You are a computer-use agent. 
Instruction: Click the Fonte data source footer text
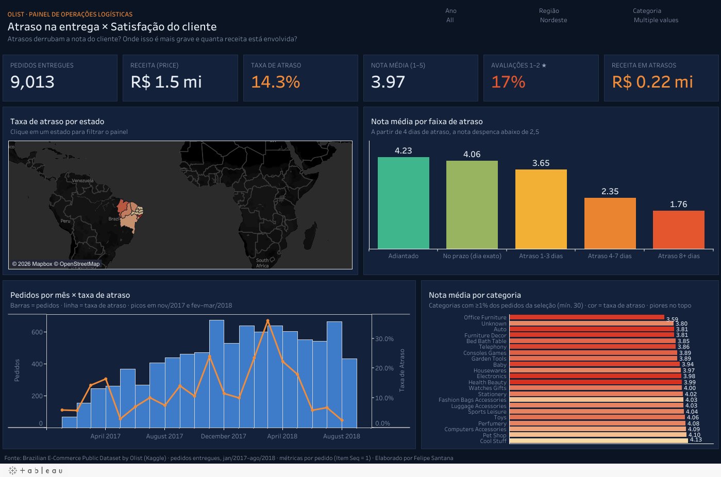(229, 458)
